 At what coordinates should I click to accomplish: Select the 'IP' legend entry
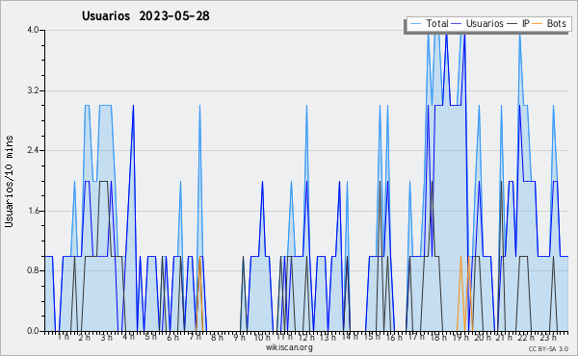click(x=526, y=24)
